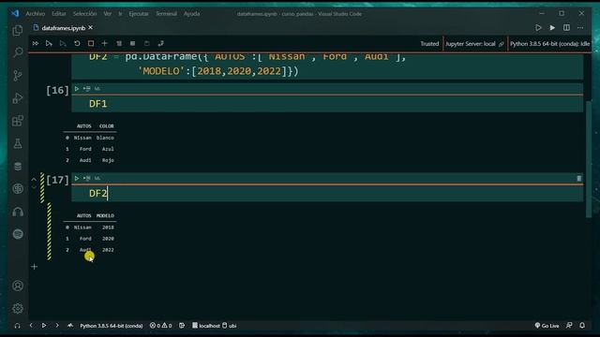Screen dimensions: 600x337
Task: Click inside DF2 code cell
Action: (327, 194)
